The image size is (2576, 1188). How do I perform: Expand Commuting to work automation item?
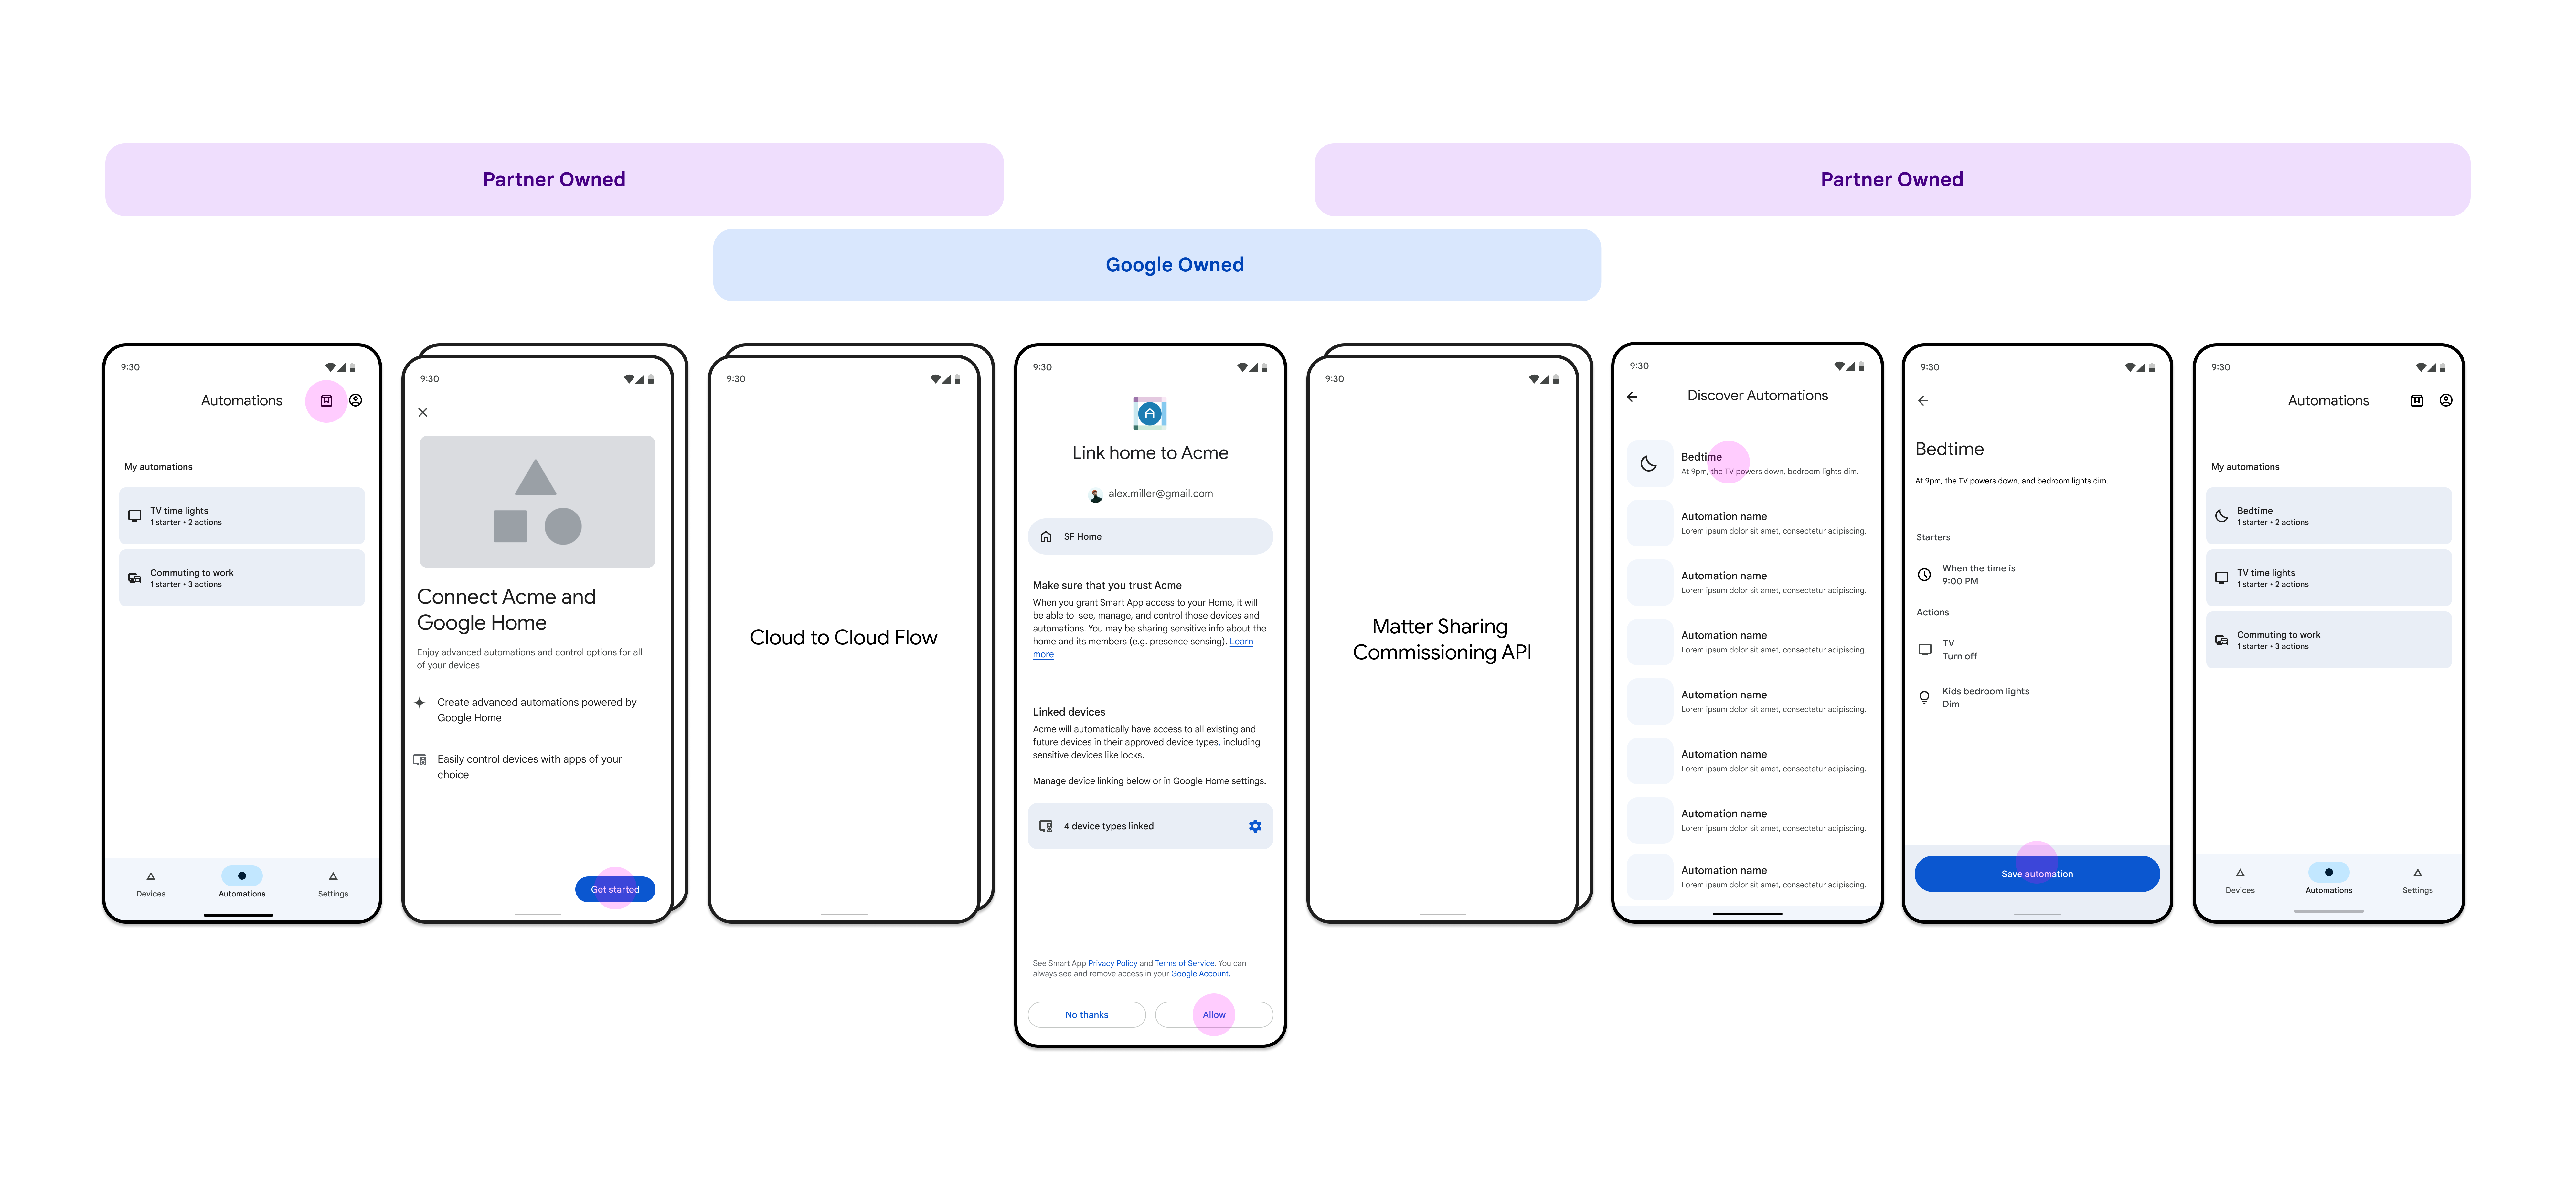point(238,578)
